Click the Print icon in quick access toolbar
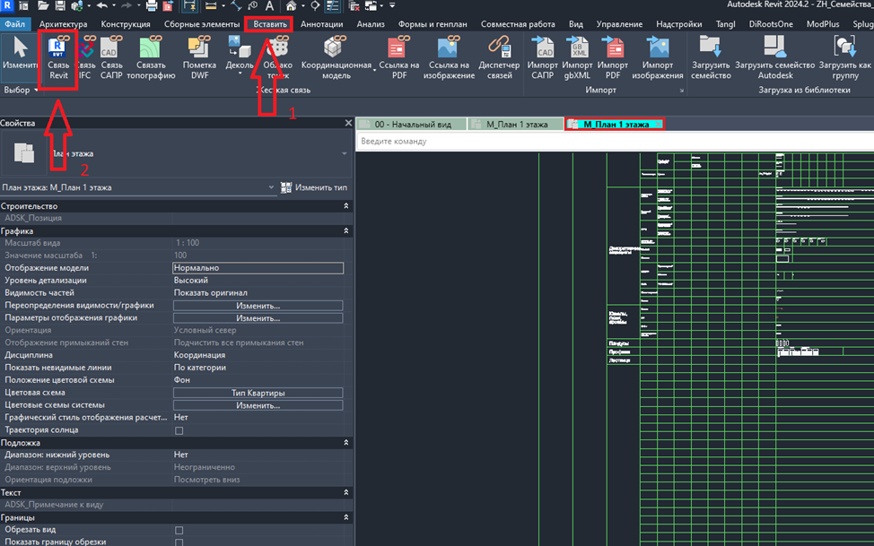This screenshot has width=874, height=546. 151,6
